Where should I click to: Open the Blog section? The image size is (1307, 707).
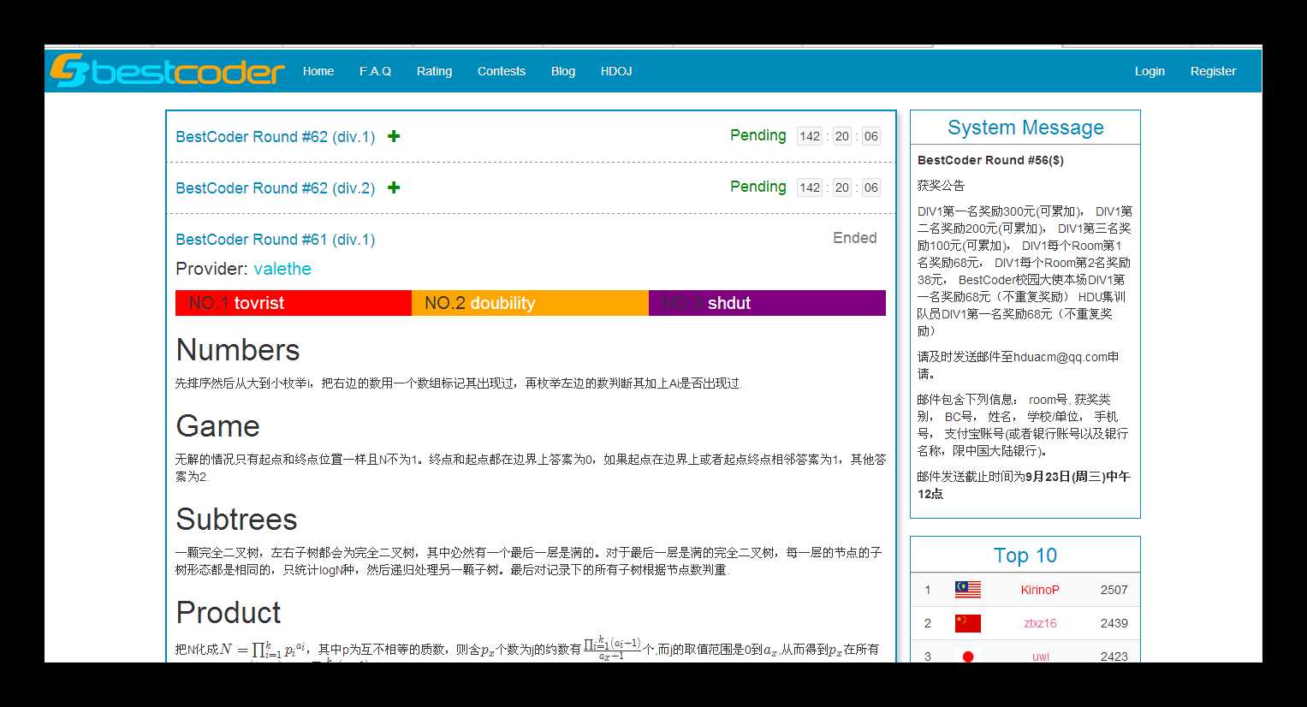[563, 71]
